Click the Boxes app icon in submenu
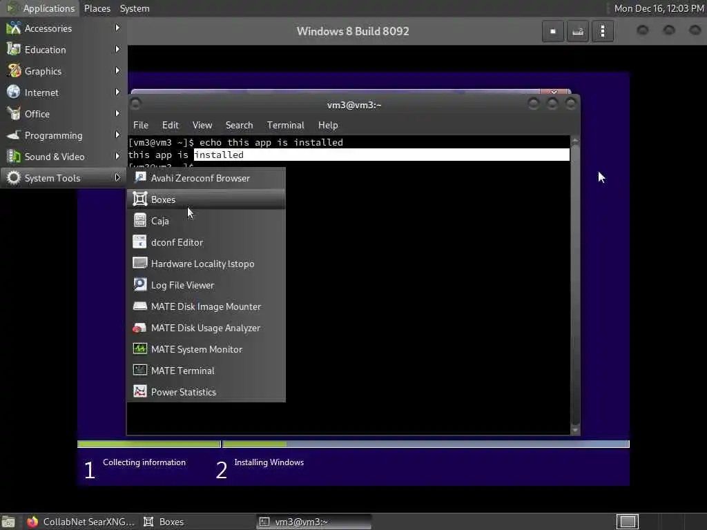 tap(139, 199)
